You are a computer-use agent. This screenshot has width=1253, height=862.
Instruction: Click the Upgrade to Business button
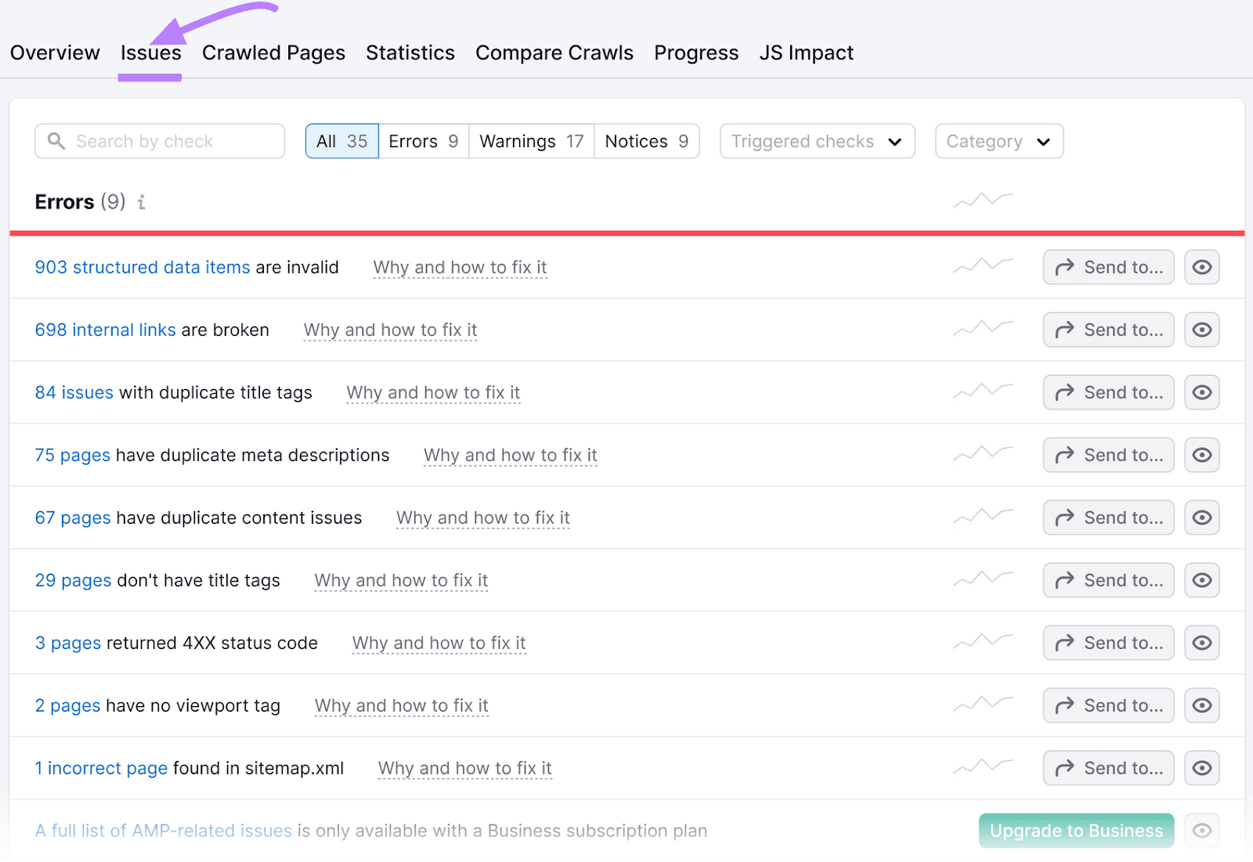pyautogui.click(x=1076, y=831)
